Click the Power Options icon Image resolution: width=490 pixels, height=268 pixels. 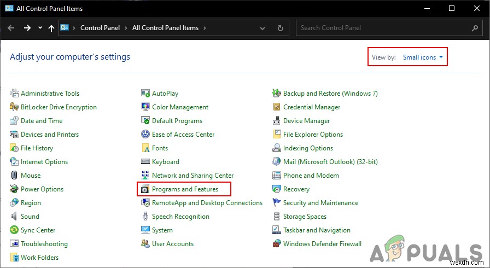[14, 189]
